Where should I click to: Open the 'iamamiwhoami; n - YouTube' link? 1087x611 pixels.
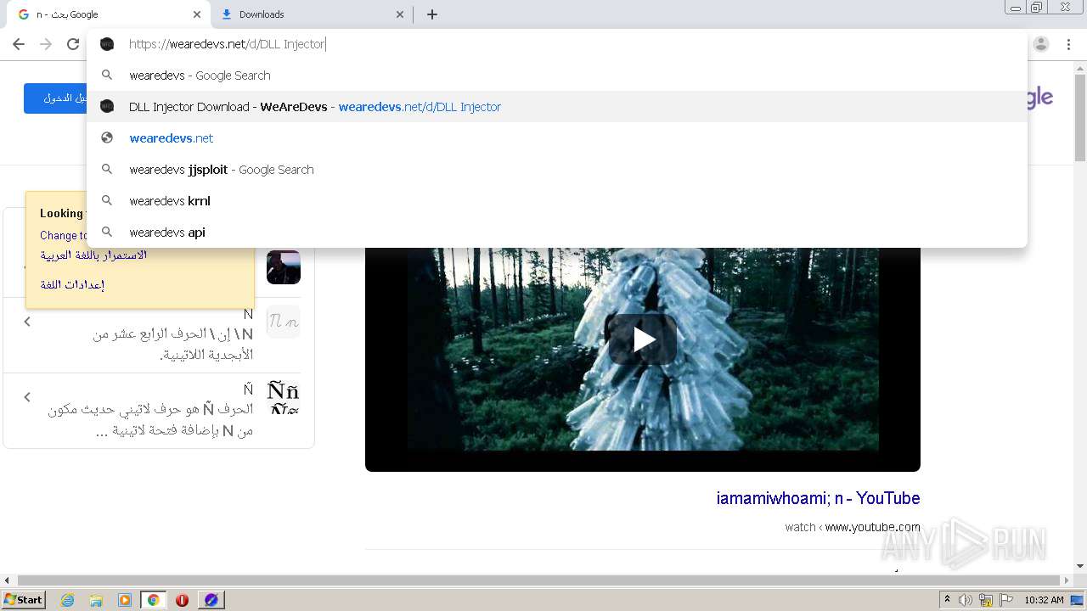(x=818, y=498)
